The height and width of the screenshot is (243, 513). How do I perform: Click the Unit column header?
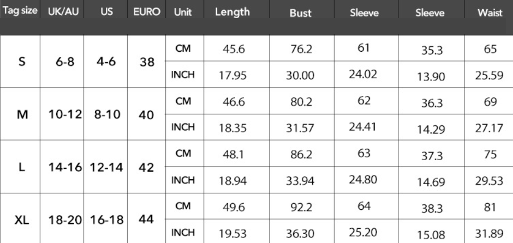pos(182,12)
